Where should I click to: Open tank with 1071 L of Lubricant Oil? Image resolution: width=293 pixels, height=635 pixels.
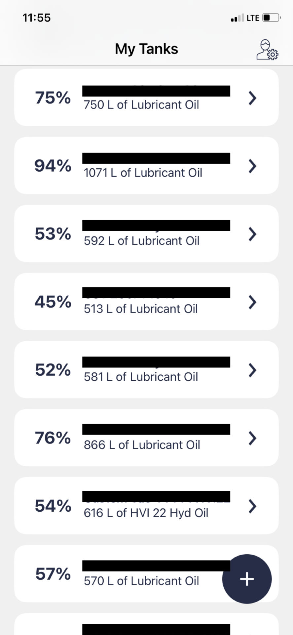click(143, 173)
